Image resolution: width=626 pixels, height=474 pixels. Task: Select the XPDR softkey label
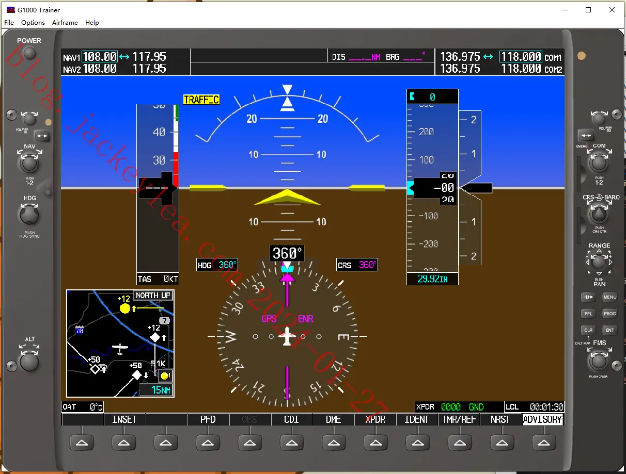[x=375, y=419]
